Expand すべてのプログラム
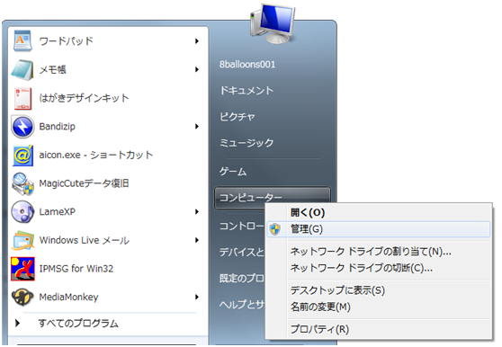This screenshot has width=502, height=347. pos(67,324)
